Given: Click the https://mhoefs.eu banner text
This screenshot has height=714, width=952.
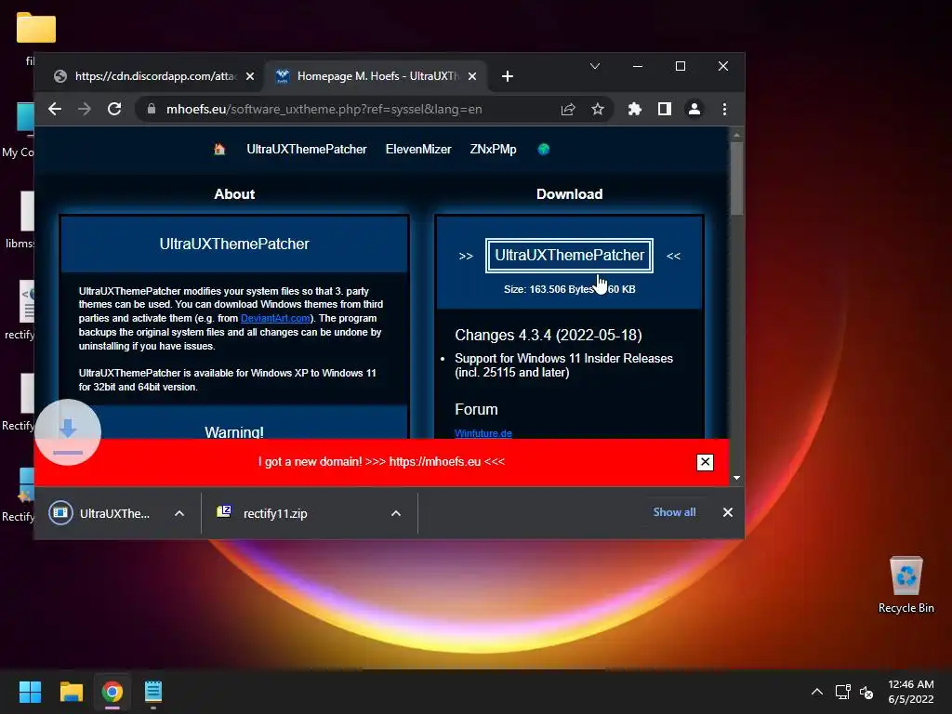Looking at the screenshot, I should pos(435,461).
